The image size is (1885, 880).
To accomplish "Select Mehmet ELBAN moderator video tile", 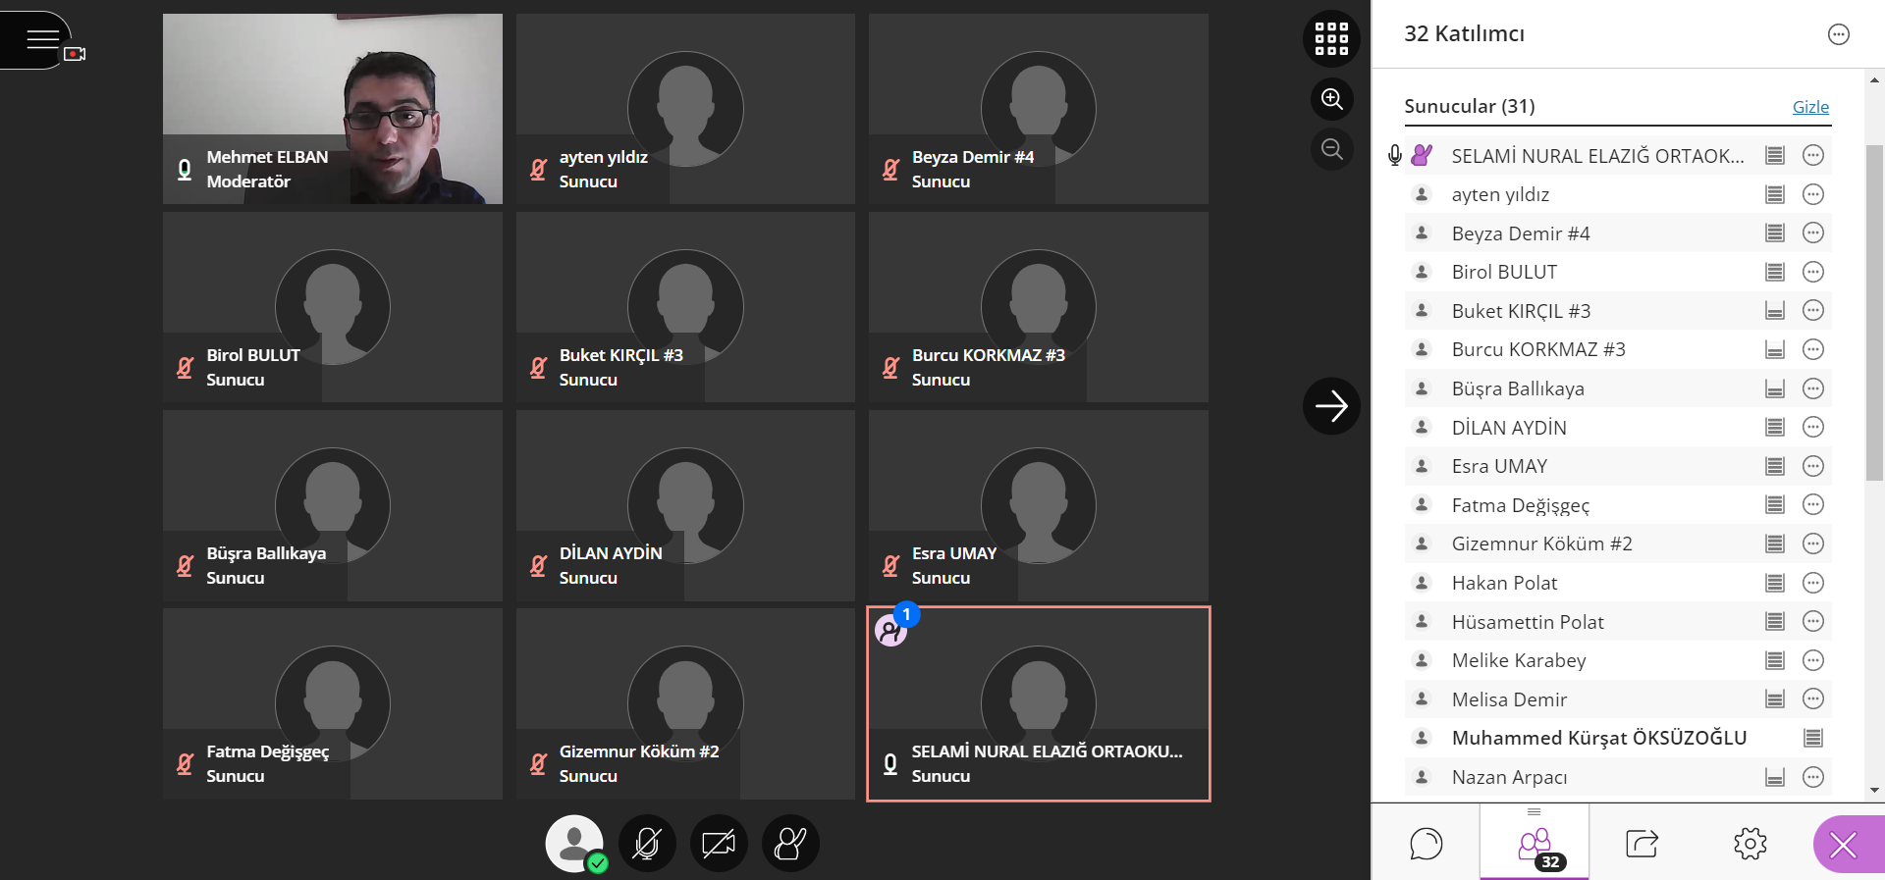I will pos(333,109).
